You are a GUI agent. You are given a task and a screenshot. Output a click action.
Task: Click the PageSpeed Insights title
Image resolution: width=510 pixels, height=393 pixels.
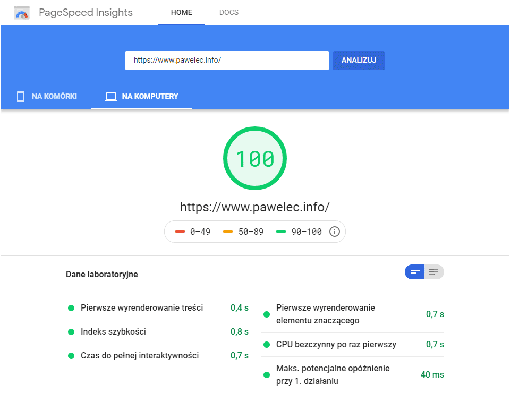[86, 13]
